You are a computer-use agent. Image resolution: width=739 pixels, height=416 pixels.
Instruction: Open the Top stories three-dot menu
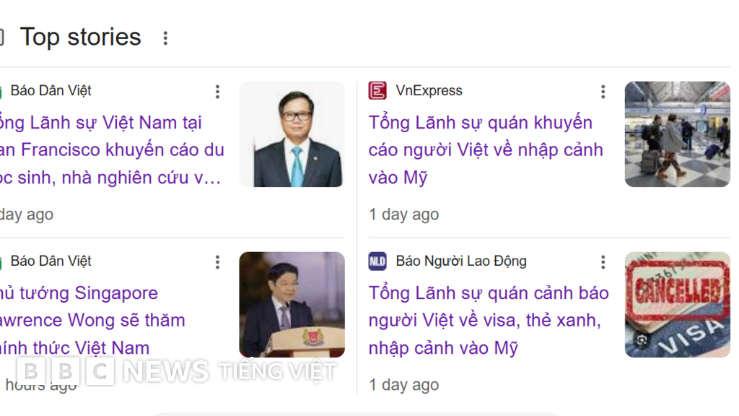(x=165, y=38)
